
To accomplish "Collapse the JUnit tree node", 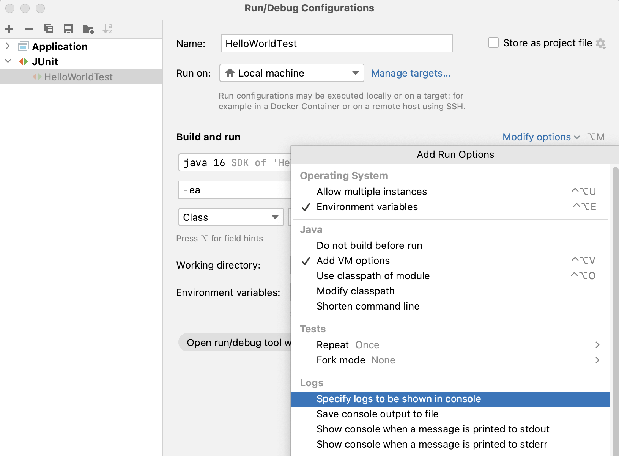I will point(8,61).
